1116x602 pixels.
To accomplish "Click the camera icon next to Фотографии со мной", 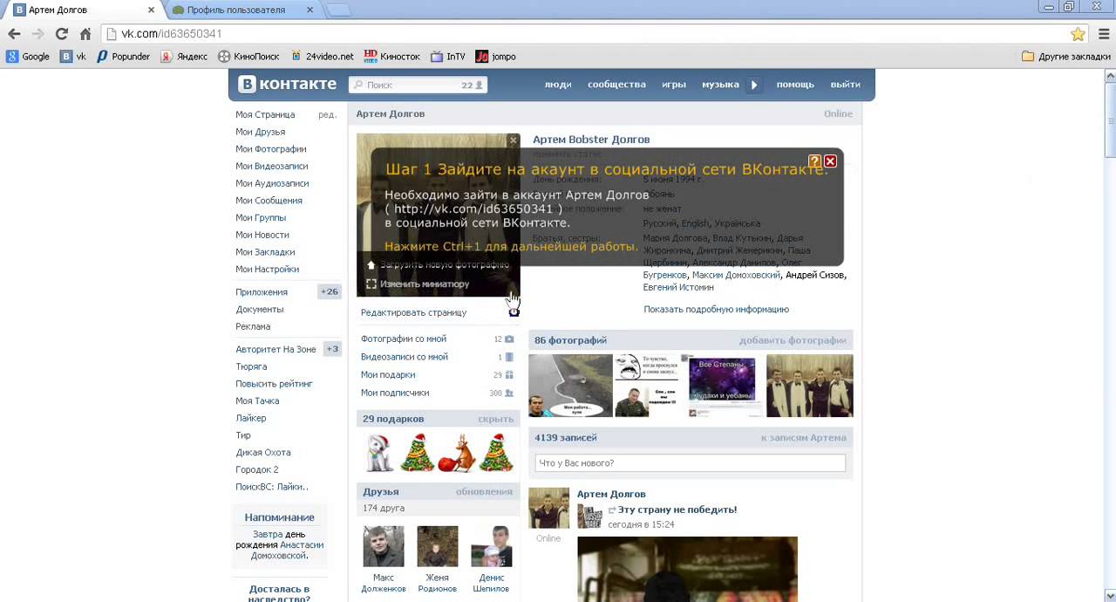I will coord(509,339).
